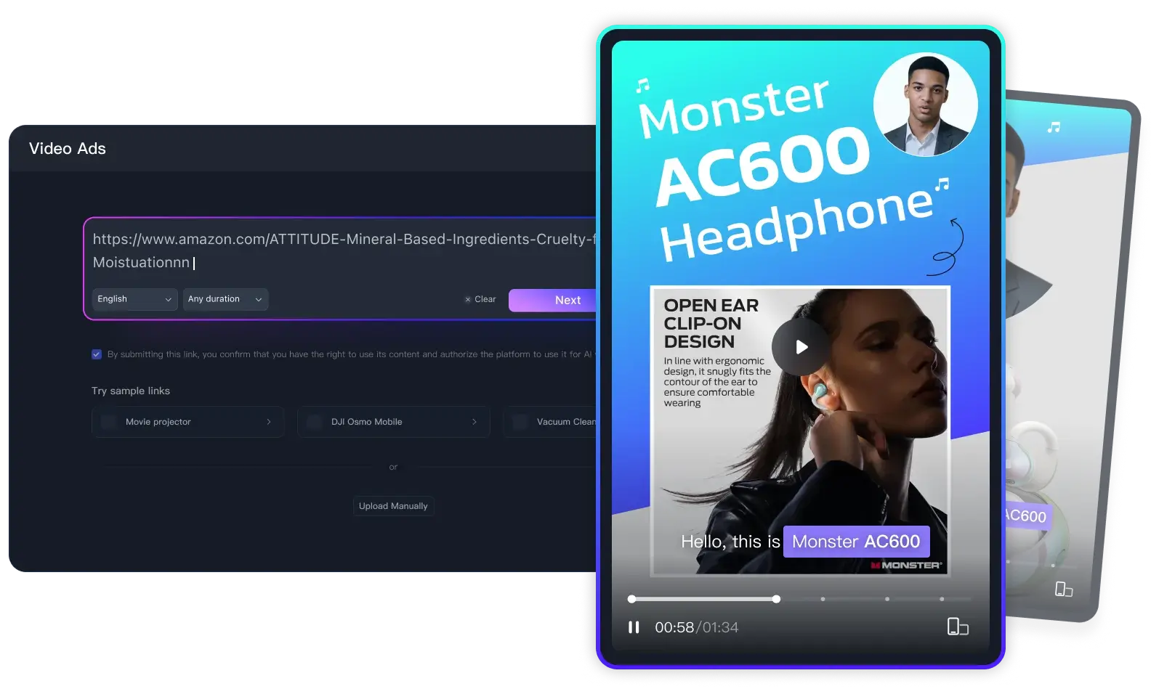Image resolution: width=1151 pixels, height=697 pixels.
Task: Click the presenter avatar circle
Action: coord(925,104)
